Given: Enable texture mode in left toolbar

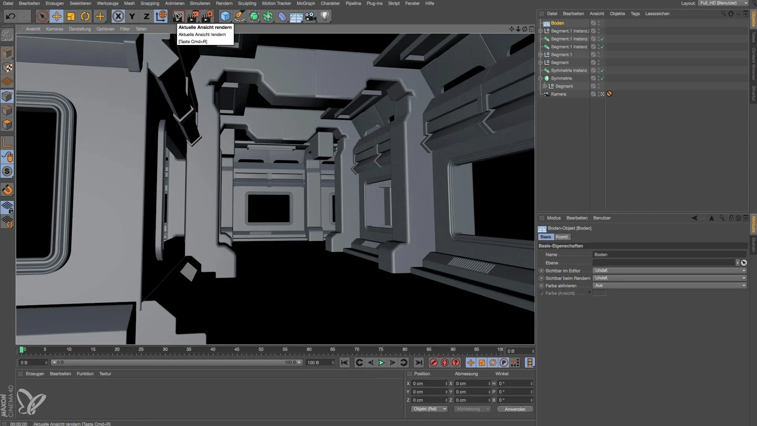Looking at the screenshot, I should point(7,67).
